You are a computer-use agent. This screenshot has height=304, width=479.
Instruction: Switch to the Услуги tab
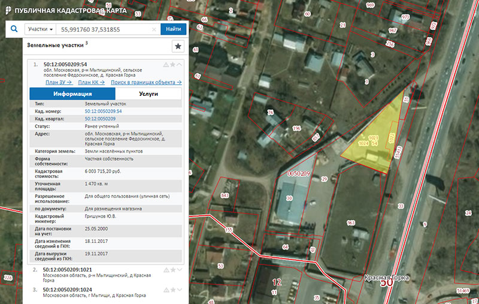click(x=148, y=94)
